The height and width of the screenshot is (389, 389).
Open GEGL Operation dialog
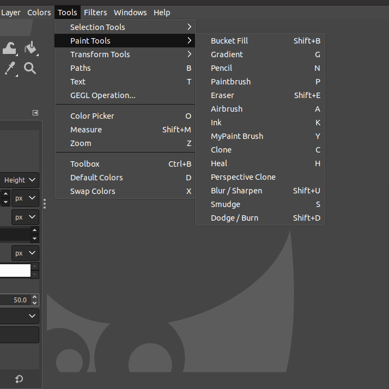[125, 95]
